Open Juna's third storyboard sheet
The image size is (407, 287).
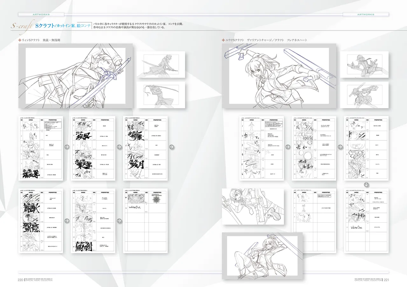[366, 148]
